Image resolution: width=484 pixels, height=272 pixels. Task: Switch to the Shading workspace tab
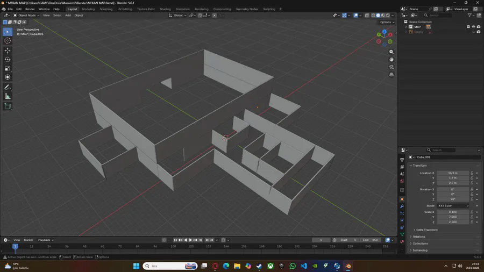pyautogui.click(x=165, y=9)
